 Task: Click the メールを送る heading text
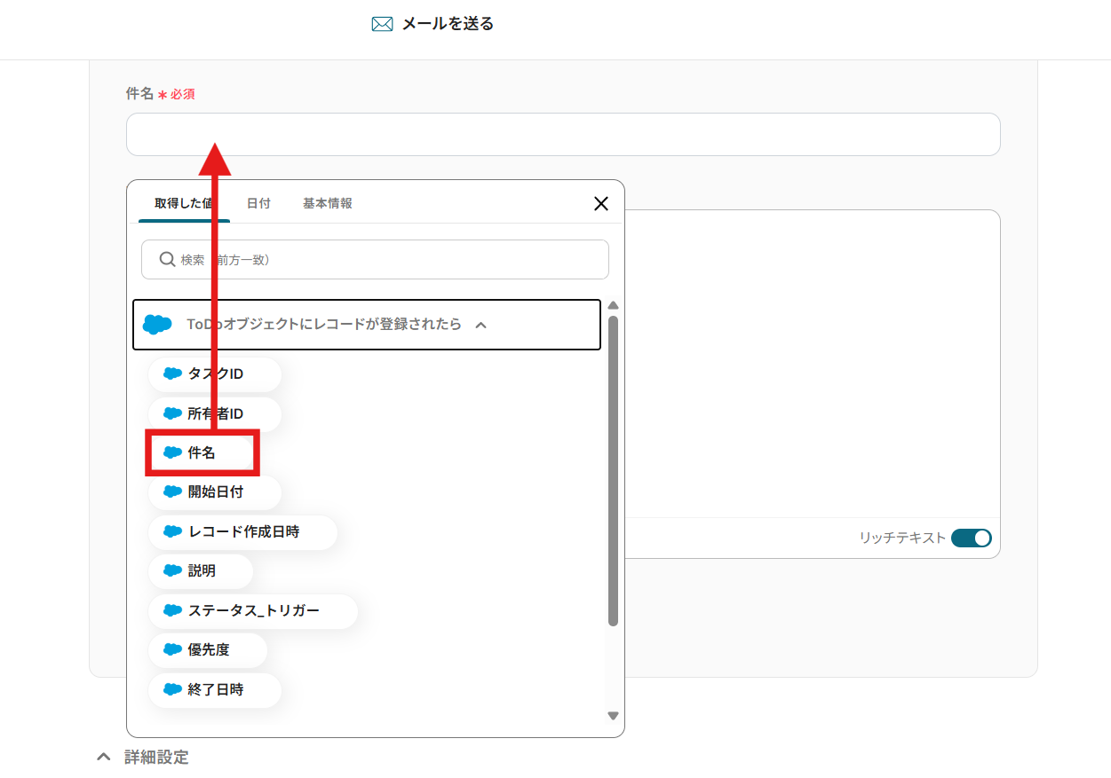(448, 24)
